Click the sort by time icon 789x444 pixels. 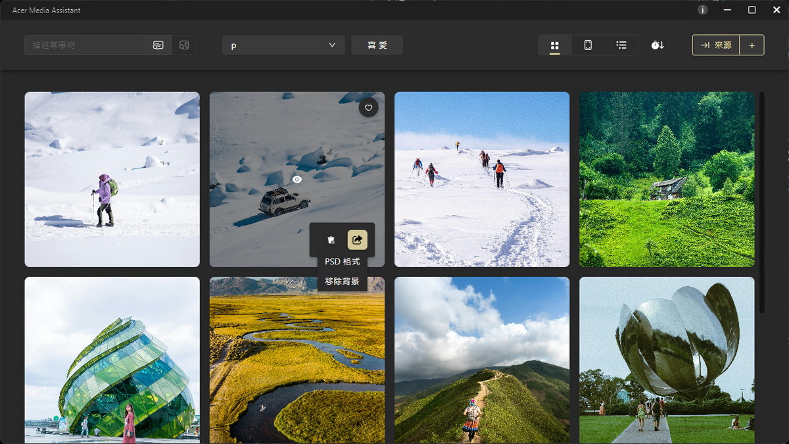(x=657, y=45)
